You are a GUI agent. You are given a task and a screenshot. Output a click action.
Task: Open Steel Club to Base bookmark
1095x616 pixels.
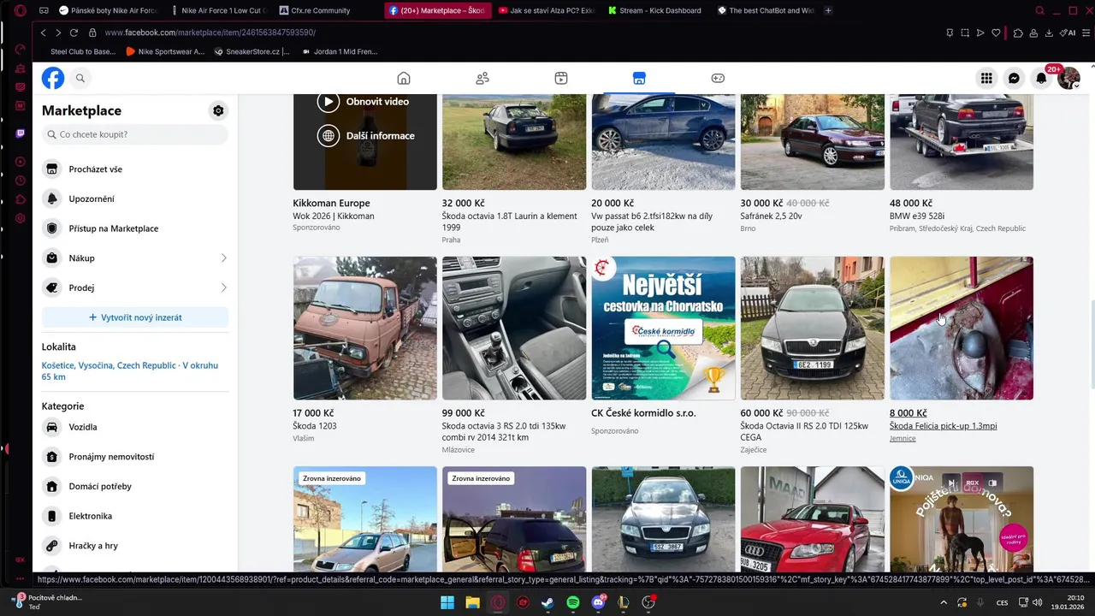point(82,51)
